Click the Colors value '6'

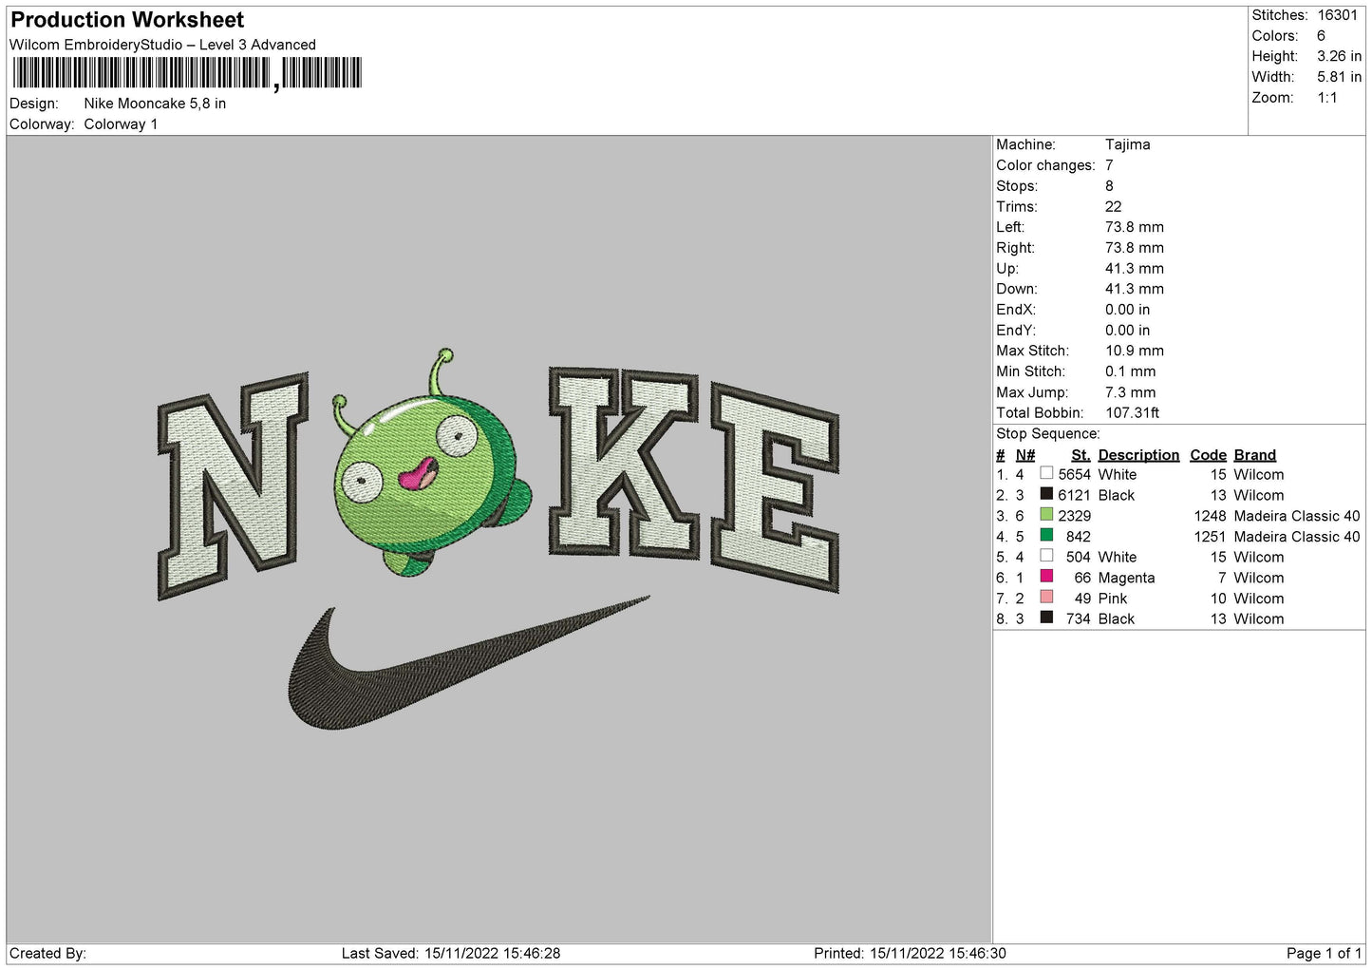coord(1321,36)
